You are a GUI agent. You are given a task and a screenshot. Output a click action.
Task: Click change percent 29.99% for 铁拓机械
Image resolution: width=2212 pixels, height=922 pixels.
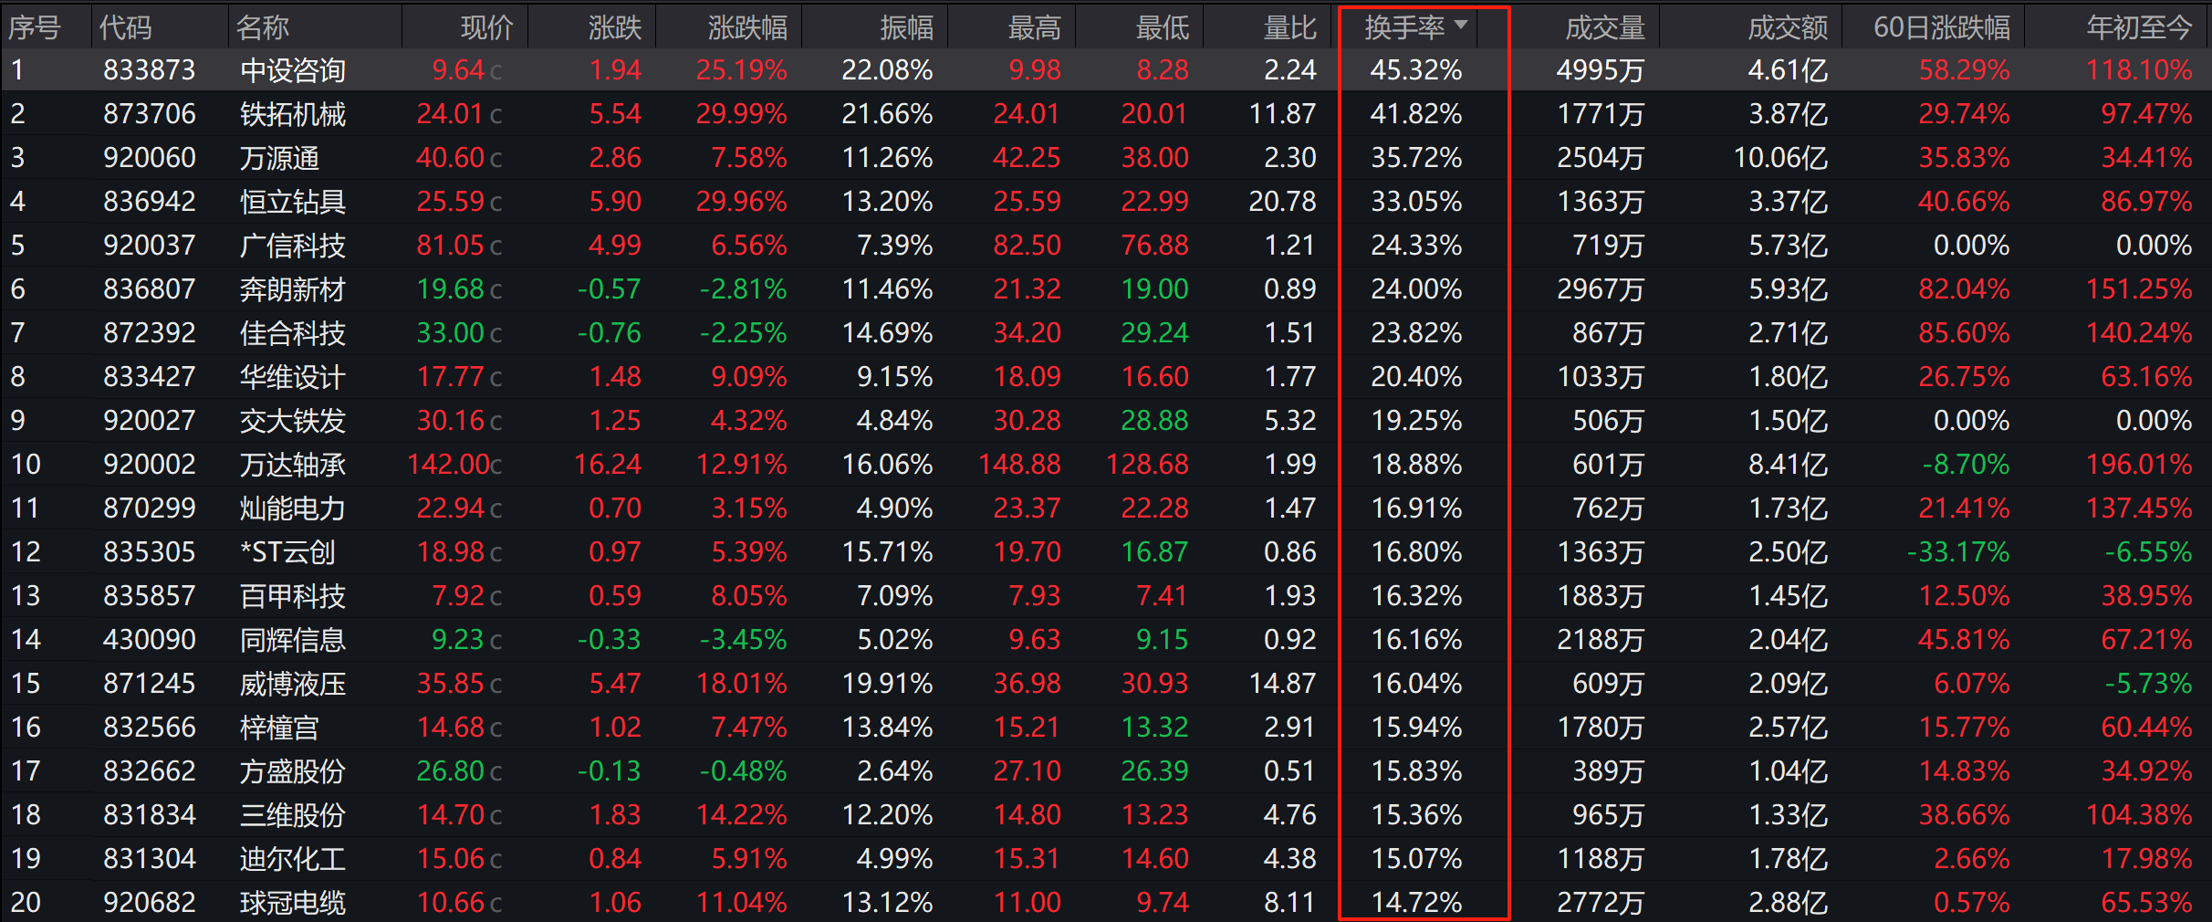click(741, 114)
